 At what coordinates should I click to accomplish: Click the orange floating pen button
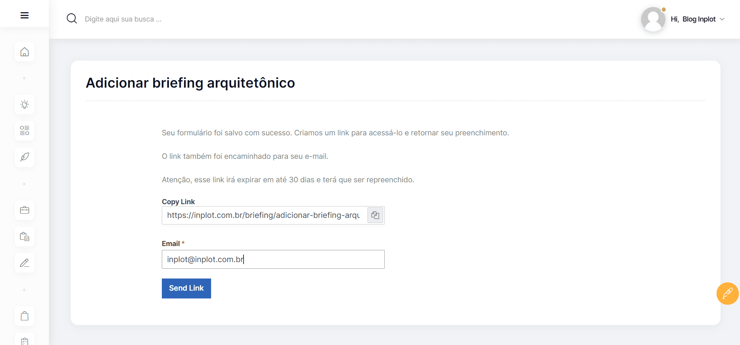[727, 293]
